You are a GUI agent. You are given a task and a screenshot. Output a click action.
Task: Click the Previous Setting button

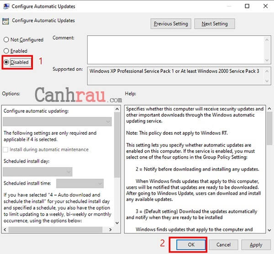[171, 24]
